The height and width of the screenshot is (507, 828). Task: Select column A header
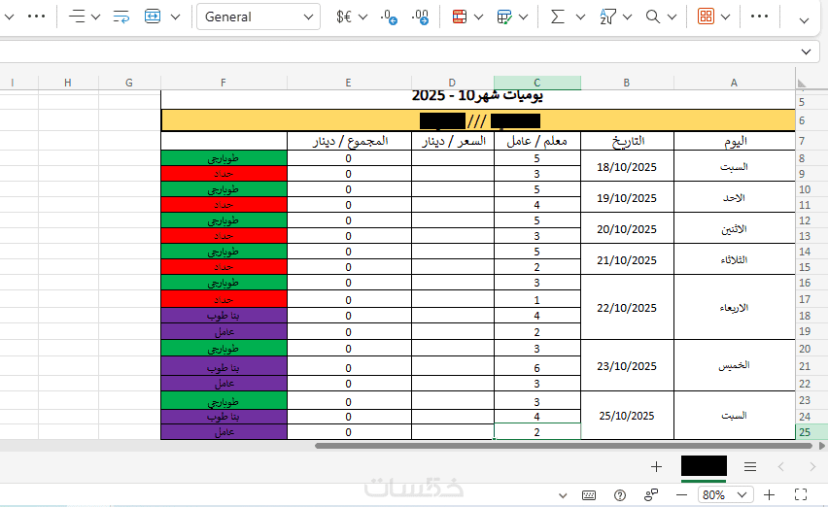coord(734,83)
